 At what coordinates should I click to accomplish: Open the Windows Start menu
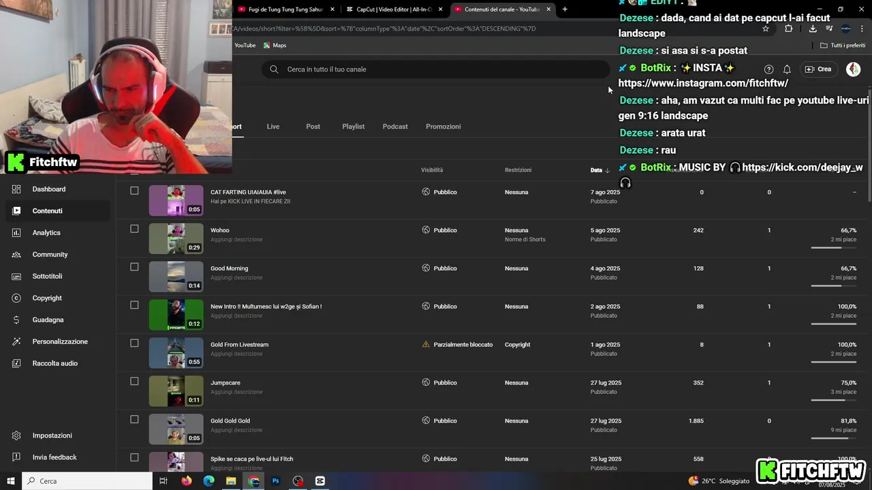(x=11, y=481)
